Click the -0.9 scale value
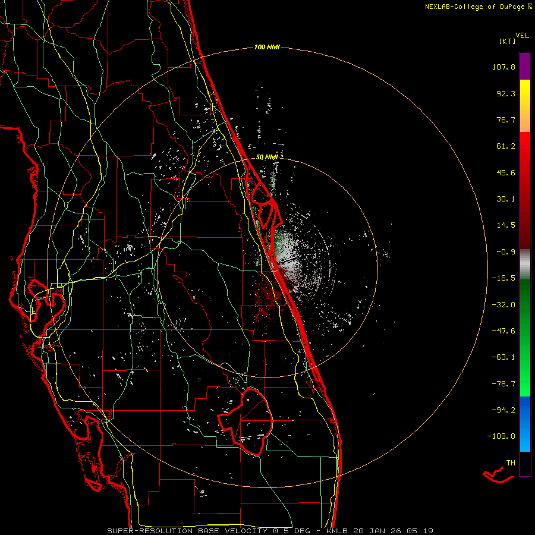 [x=506, y=252]
